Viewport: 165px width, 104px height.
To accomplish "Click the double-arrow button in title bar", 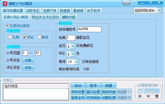I will point(126,3).
